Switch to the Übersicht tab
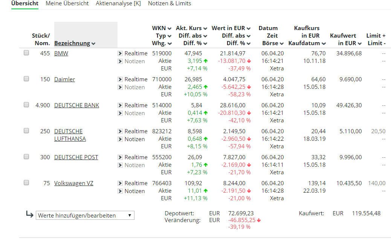Viewport: 391px width, 239px height. point(25,3)
